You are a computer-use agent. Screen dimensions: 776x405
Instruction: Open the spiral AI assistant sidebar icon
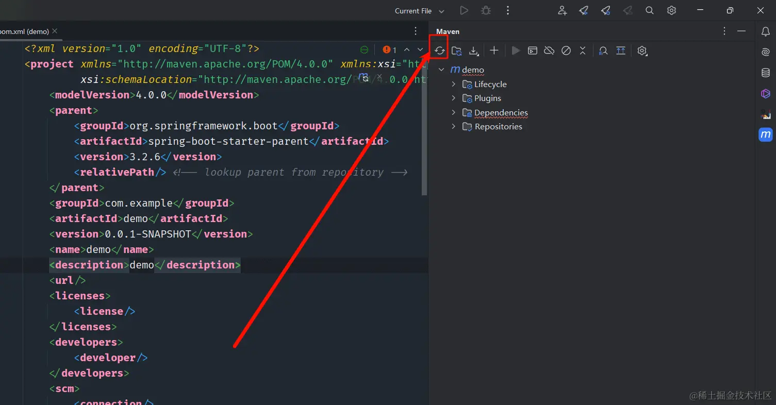[x=766, y=52]
